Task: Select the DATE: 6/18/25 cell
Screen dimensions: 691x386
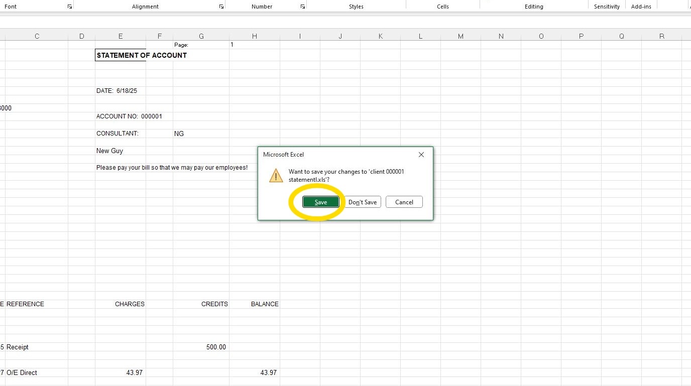Action: 121,91
